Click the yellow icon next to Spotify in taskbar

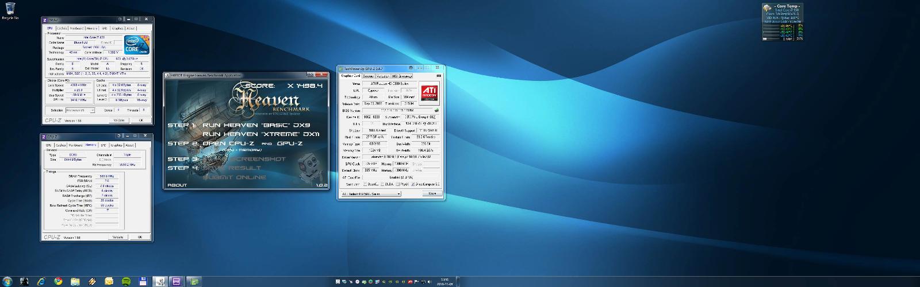109,282
